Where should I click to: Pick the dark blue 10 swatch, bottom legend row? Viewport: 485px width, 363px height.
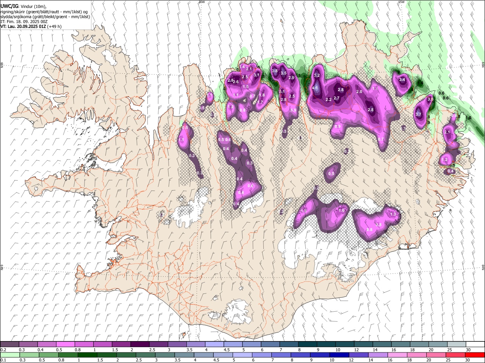[339, 355]
